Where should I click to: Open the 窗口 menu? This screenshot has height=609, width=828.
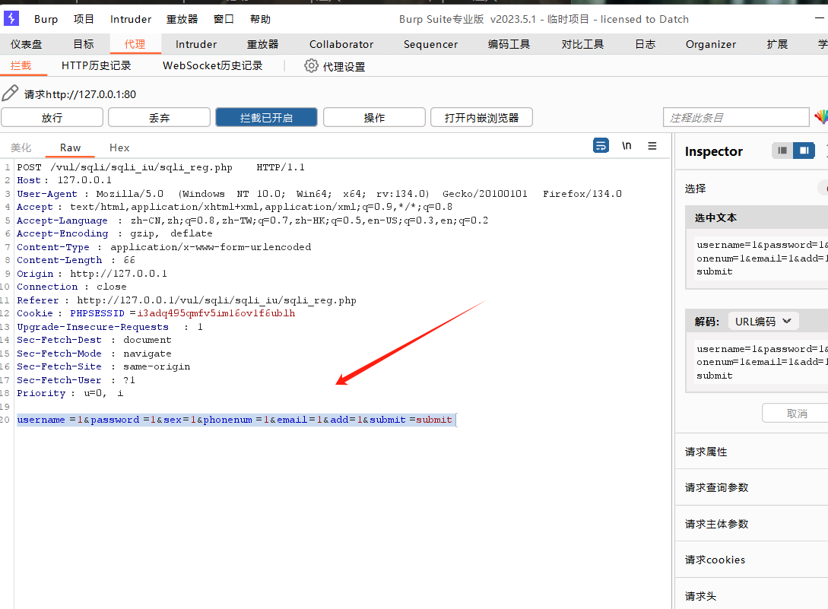coord(224,19)
